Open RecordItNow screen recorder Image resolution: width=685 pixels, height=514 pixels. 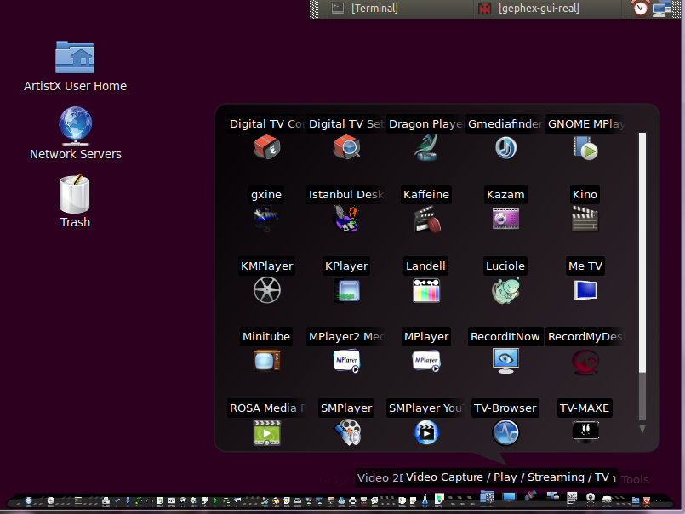tap(505, 361)
